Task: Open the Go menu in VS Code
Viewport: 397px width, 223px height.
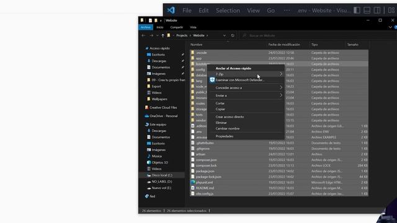Action: tap(270, 11)
